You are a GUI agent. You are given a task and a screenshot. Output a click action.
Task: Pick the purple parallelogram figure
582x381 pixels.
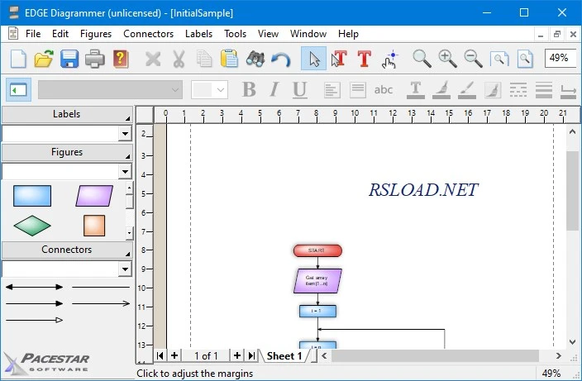click(94, 196)
